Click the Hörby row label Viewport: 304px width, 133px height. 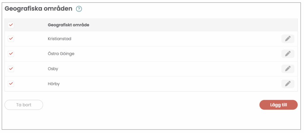tap(54, 84)
